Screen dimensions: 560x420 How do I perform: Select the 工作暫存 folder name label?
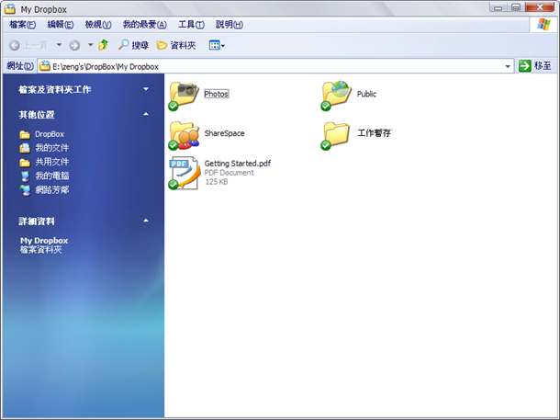pyautogui.click(x=374, y=133)
